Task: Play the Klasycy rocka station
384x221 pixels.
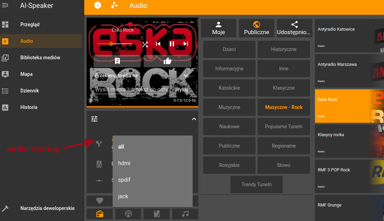Action: pyautogui.click(x=349, y=141)
